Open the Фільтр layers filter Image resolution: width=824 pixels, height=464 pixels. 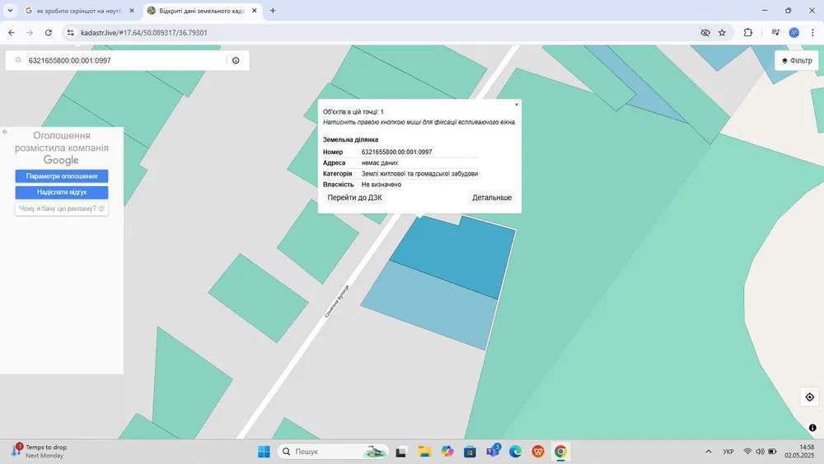point(796,60)
